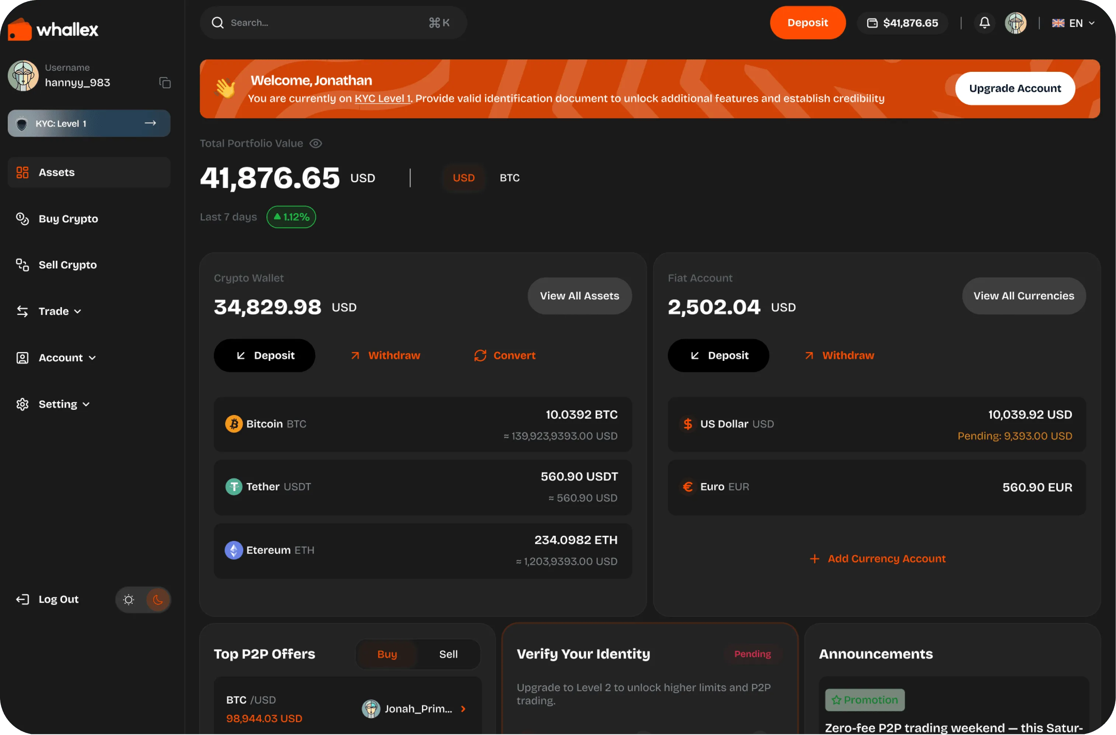
Task: Click Crypto Wallet Deposit button
Action: click(x=264, y=355)
